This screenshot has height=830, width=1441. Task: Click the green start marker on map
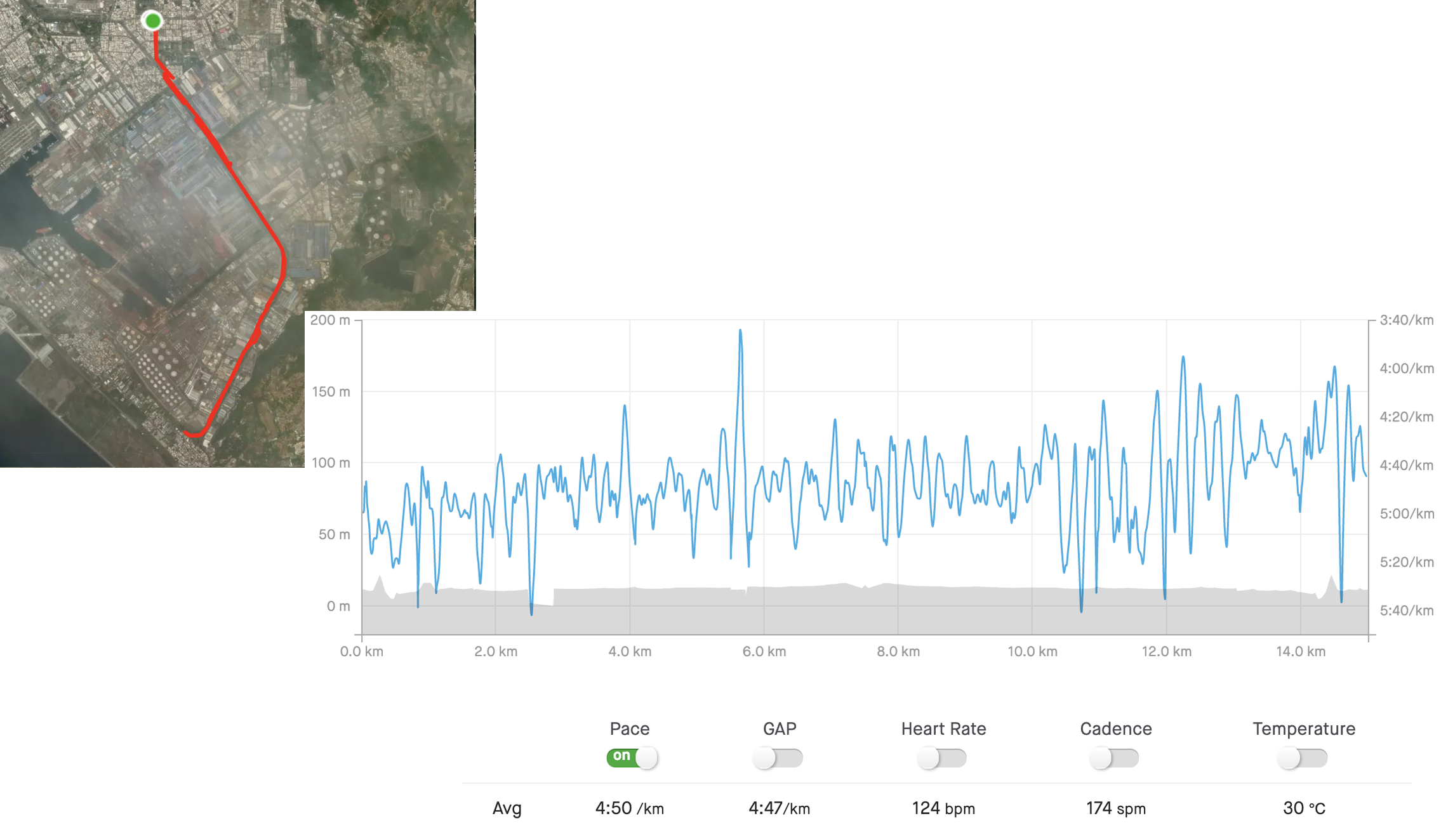click(152, 21)
